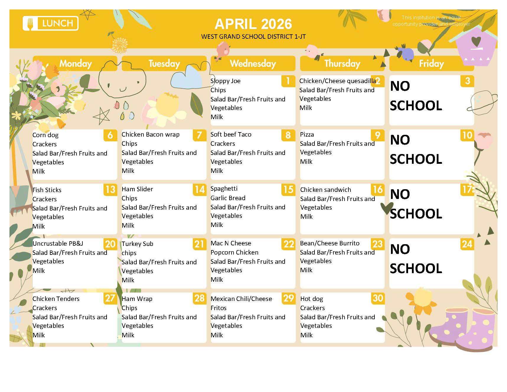Viewport: 507px width, 392px height.
Task: Click the pink bird near Wednesday
Action: (x=223, y=50)
